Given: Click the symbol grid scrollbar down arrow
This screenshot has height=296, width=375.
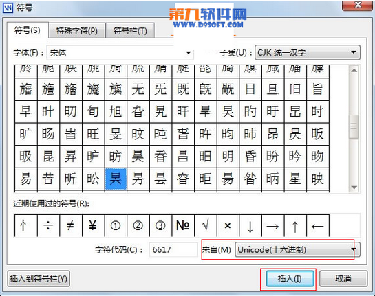Looking at the screenshot, I should point(354,187).
